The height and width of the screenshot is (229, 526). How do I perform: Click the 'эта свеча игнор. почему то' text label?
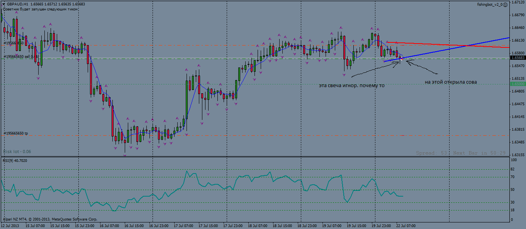click(x=352, y=85)
